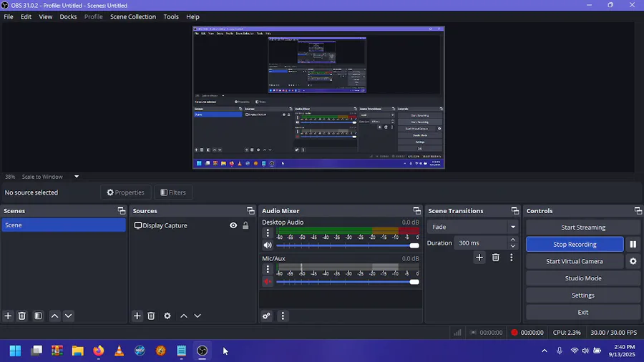Undock the Audio Mixer panel

pyautogui.click(x=417, y=210)
